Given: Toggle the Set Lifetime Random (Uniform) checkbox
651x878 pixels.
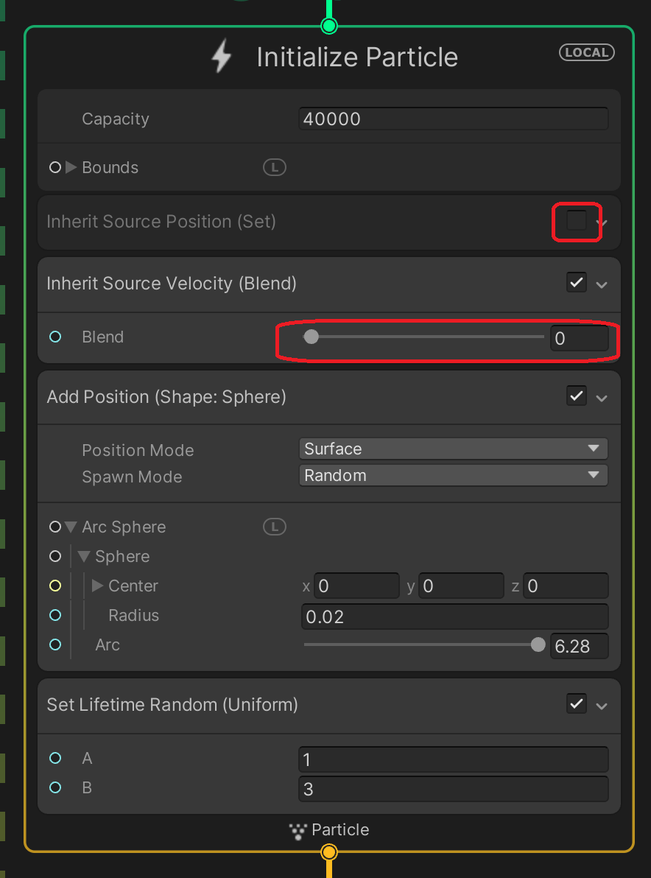Looking at the screenshot, I should 577,704.
